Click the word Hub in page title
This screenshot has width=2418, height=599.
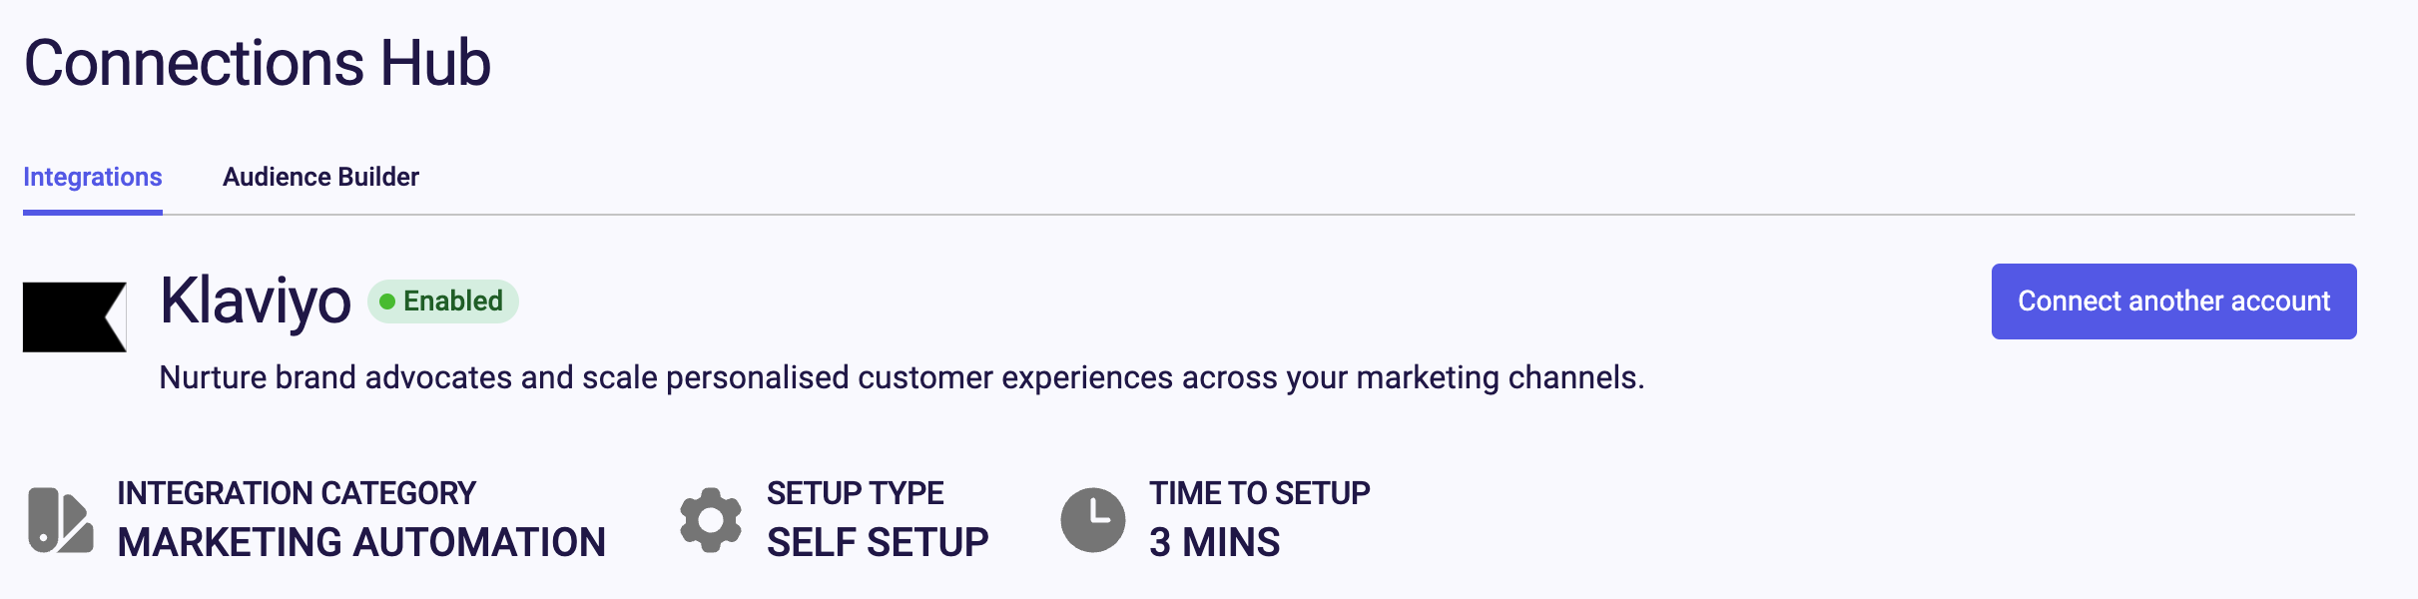pos(435,63)
